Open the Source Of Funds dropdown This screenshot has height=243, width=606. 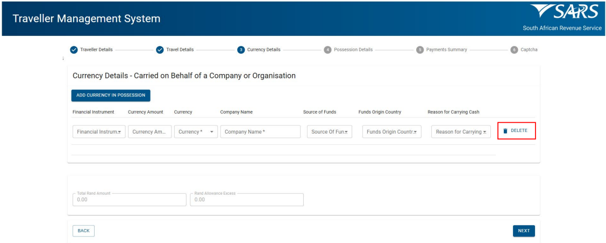tap(329, 132)
